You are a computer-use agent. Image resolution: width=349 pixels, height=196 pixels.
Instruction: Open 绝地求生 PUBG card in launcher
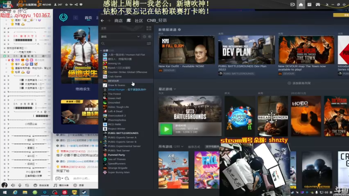[79, 55]
